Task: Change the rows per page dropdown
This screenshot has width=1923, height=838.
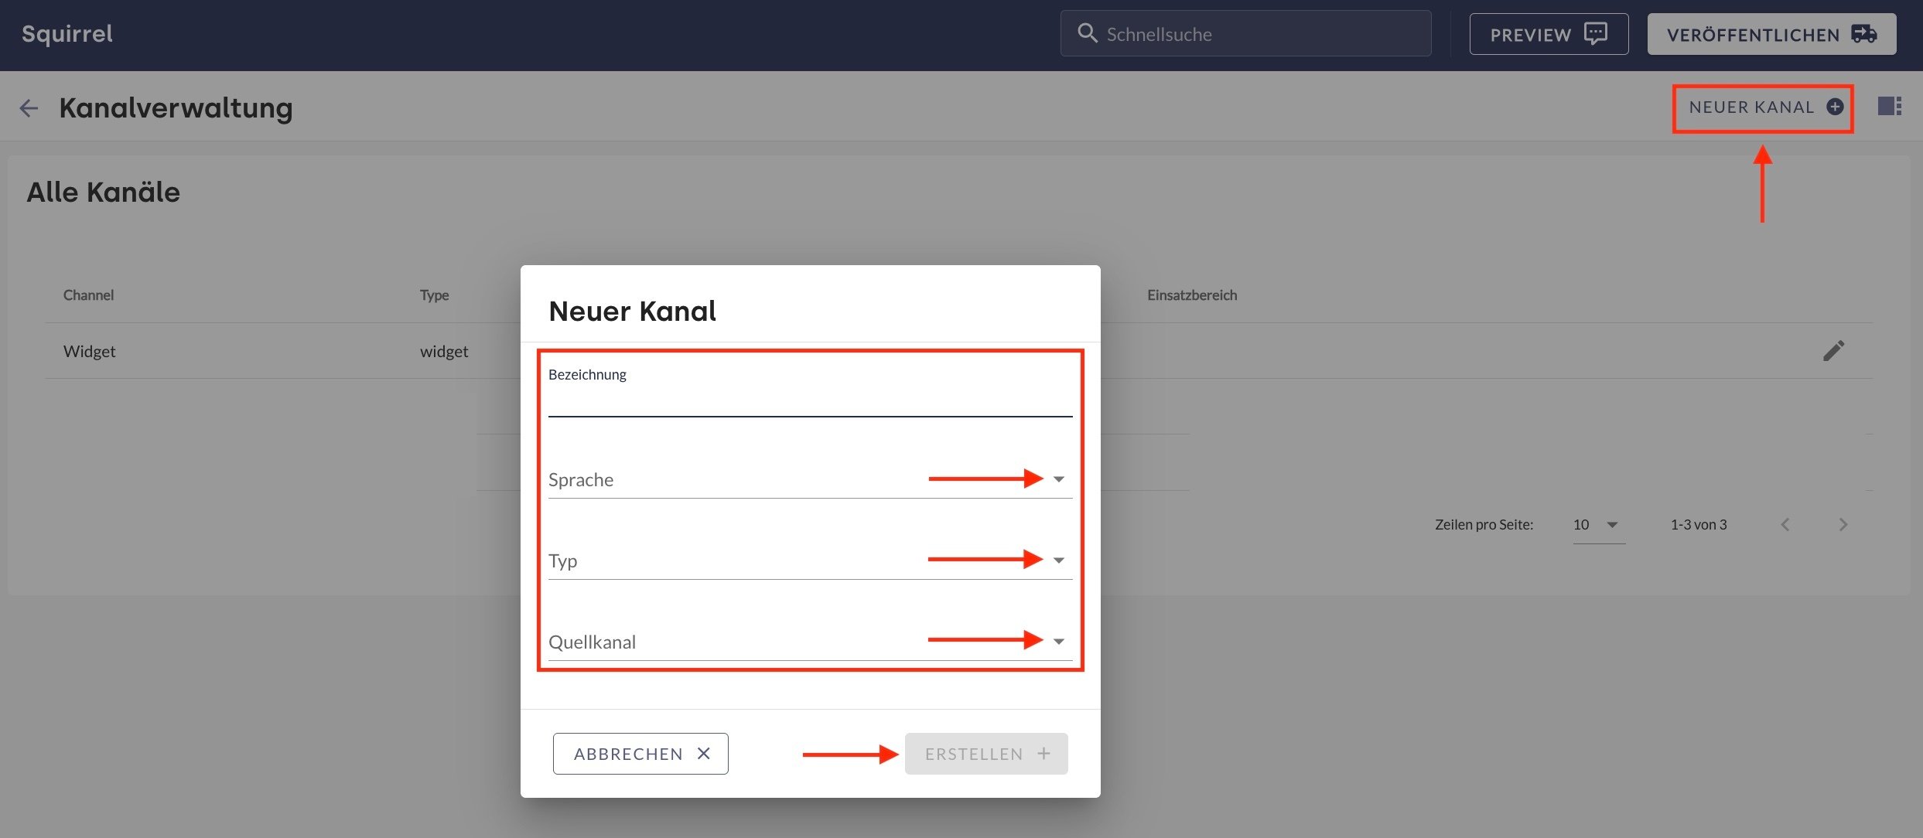Action: (1598, 525)
